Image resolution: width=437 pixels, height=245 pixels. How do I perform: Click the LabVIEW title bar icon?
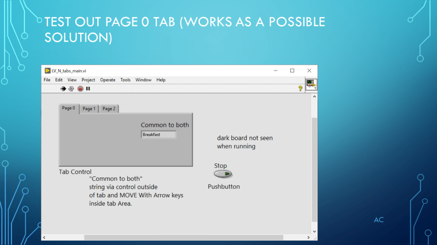click(48, 71)
